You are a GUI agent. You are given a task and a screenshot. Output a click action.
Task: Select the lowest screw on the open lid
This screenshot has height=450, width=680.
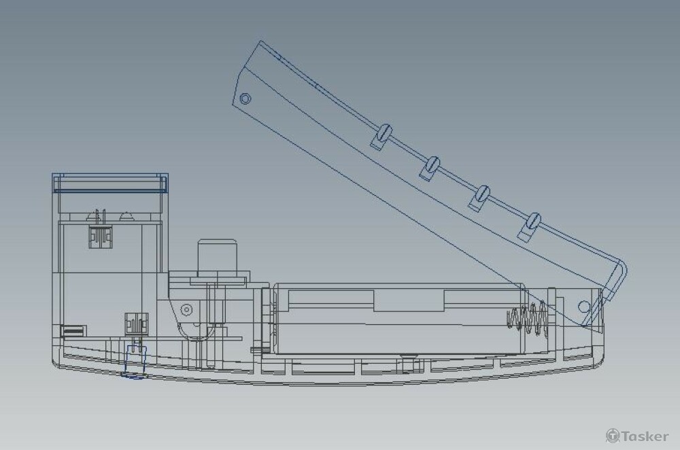533,221
